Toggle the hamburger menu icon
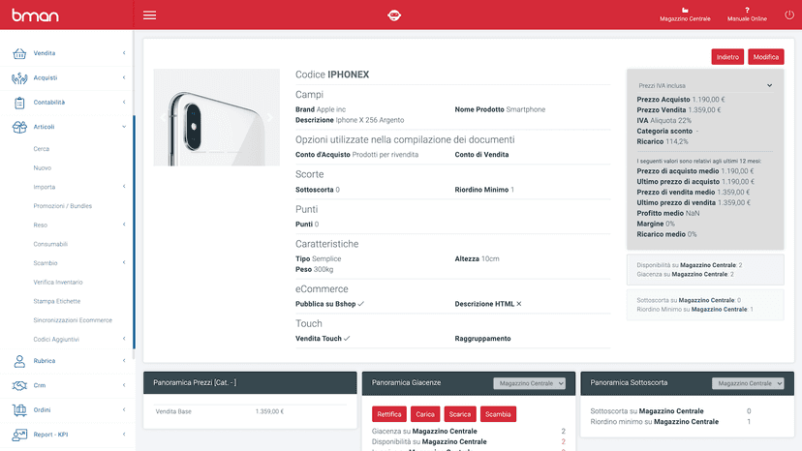Image resolution: width=802 pixels, height=451 pixels. click(x=149, y=15)
